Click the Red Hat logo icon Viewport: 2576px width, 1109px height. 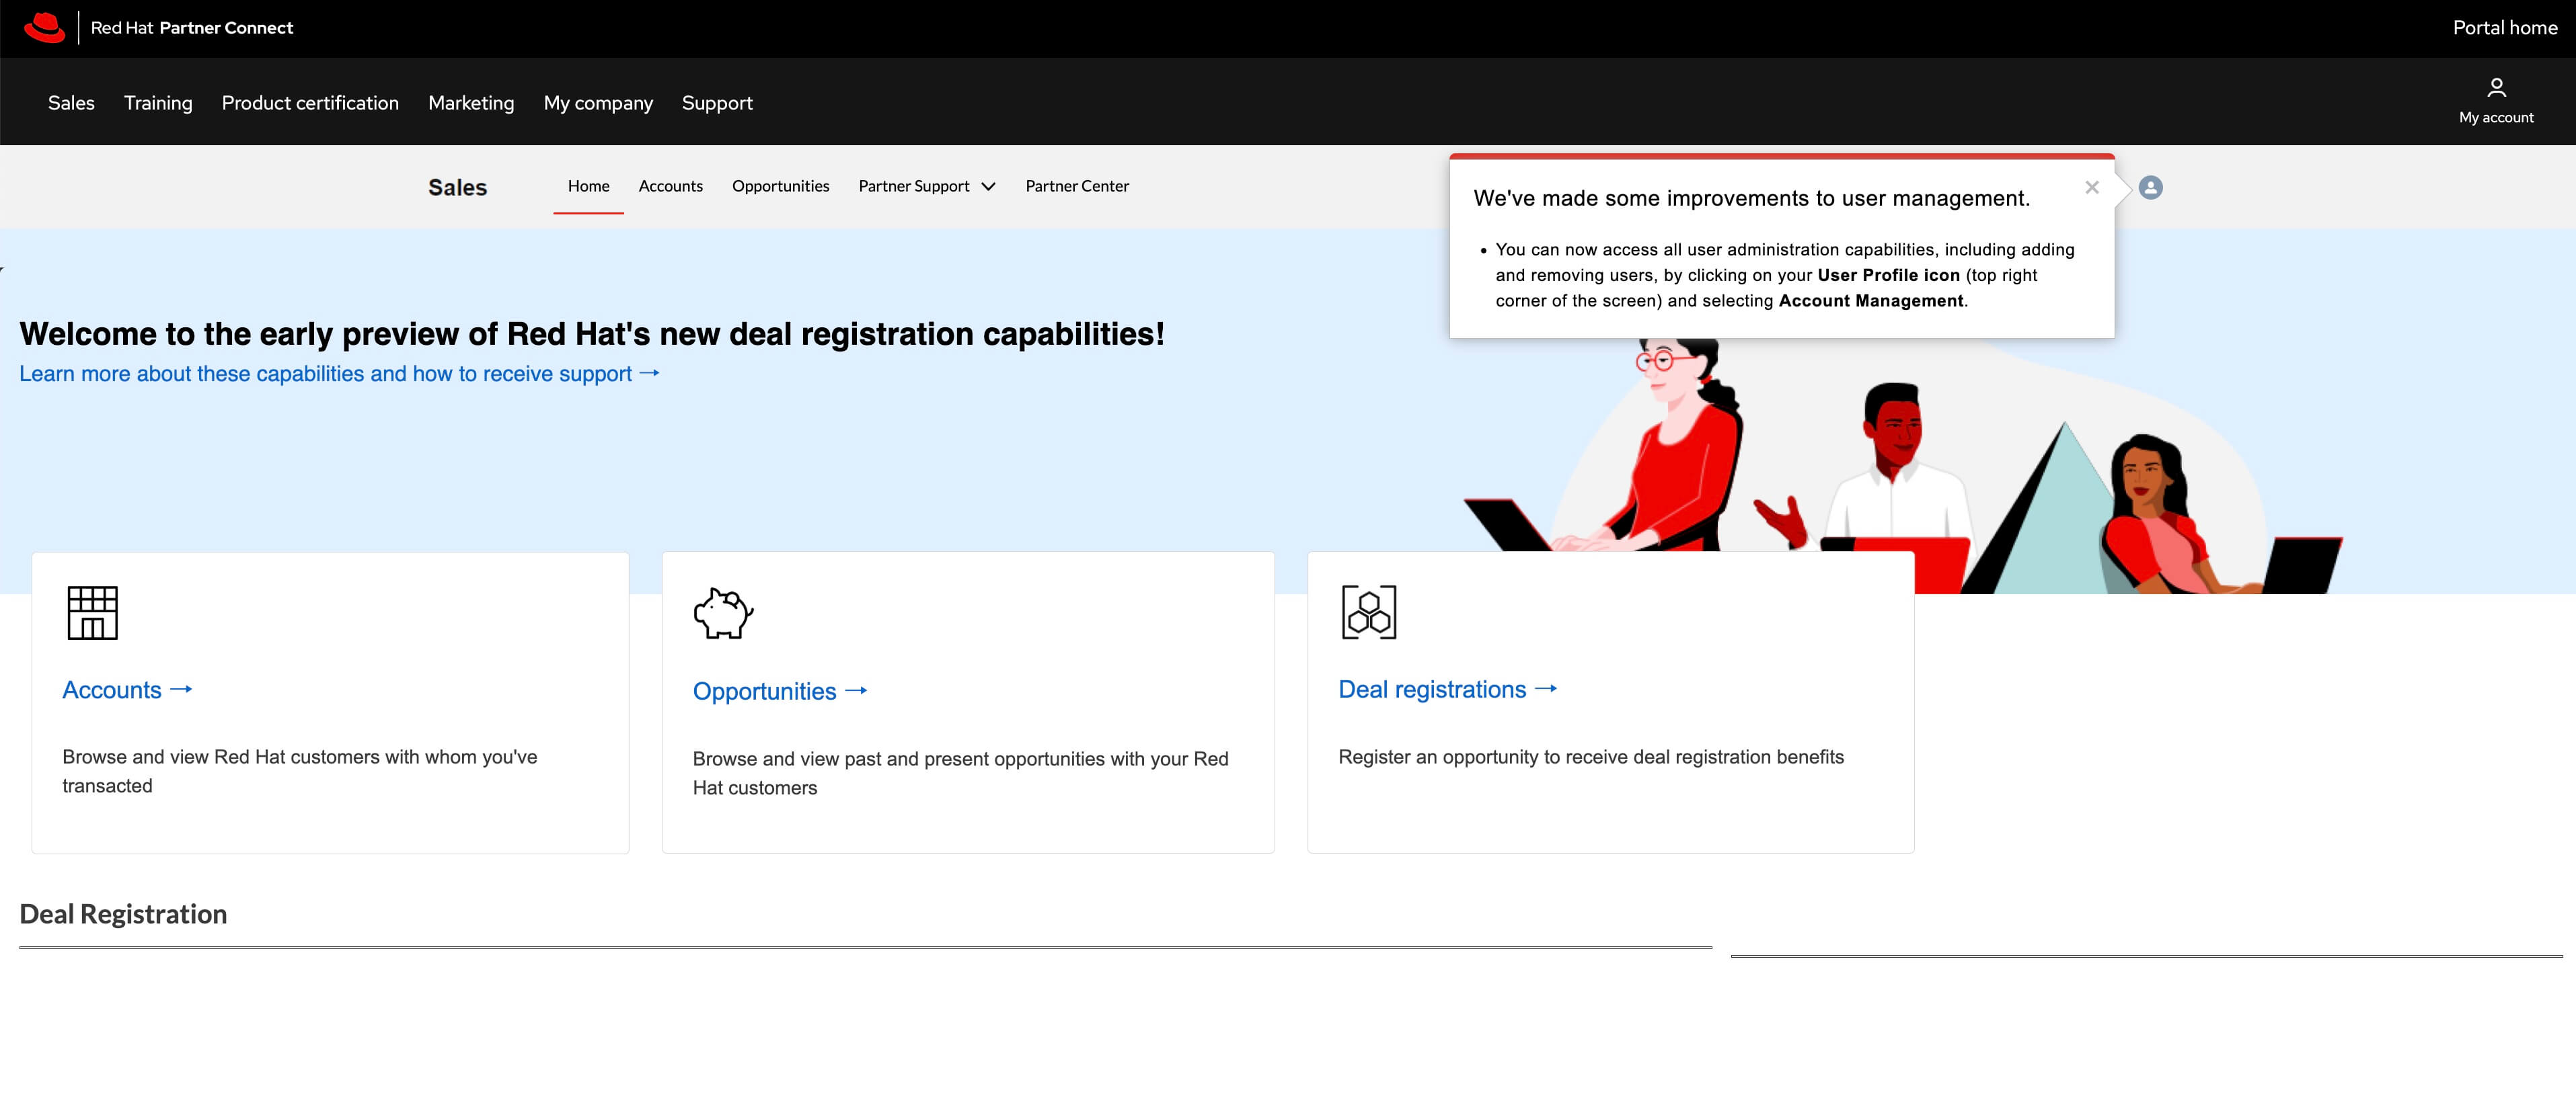click(x=44, y=28)
